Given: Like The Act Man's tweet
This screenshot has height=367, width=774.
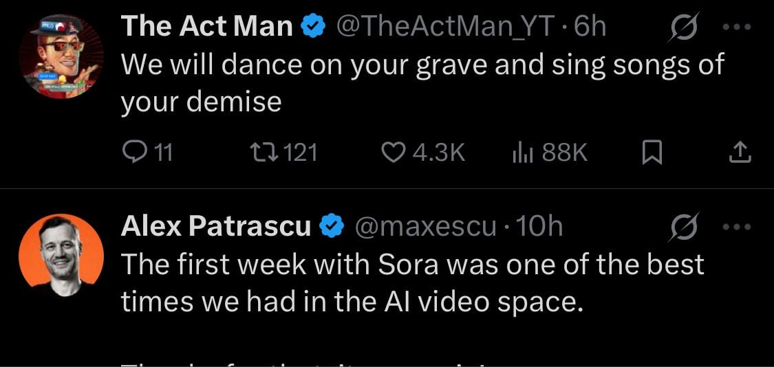Looking at the screenshot, I should pos(394,152).
